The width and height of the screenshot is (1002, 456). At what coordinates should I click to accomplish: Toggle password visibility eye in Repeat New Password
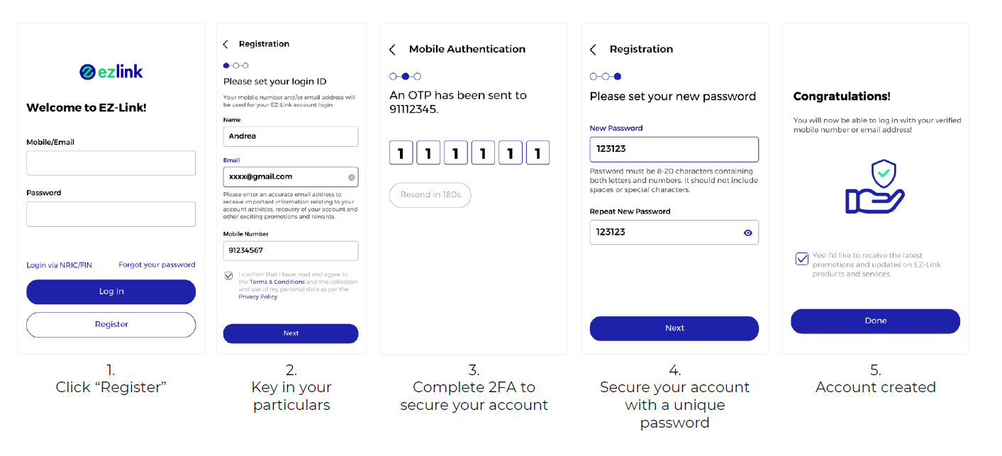[747, 233]
